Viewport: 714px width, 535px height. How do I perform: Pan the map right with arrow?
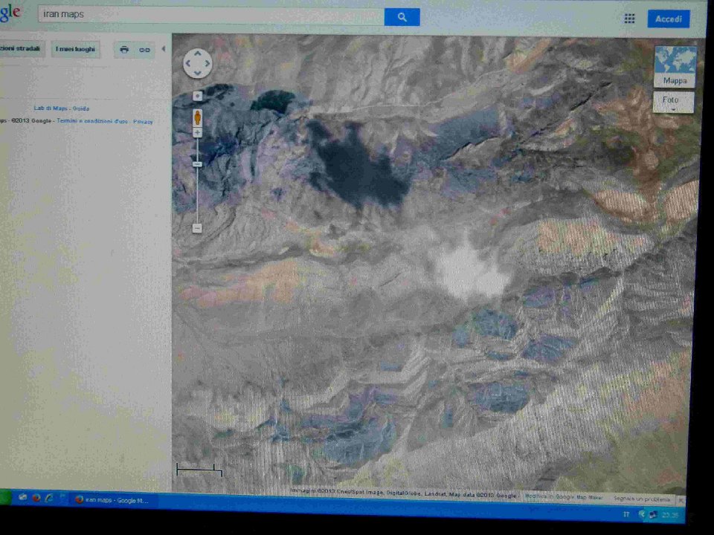click(208, 64)
